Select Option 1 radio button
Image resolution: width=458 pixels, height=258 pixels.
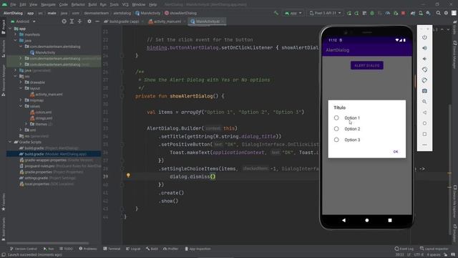[336, 118]
